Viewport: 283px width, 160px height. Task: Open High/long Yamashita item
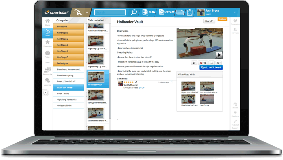pos(68,99)
